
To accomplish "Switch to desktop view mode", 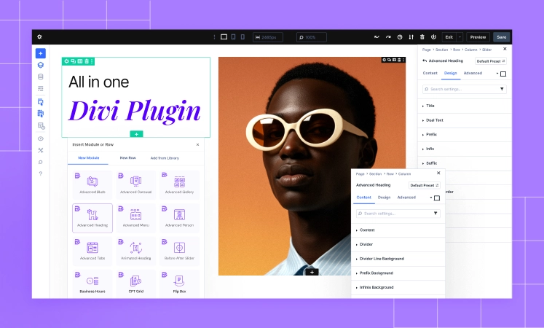I will point(224,36).
